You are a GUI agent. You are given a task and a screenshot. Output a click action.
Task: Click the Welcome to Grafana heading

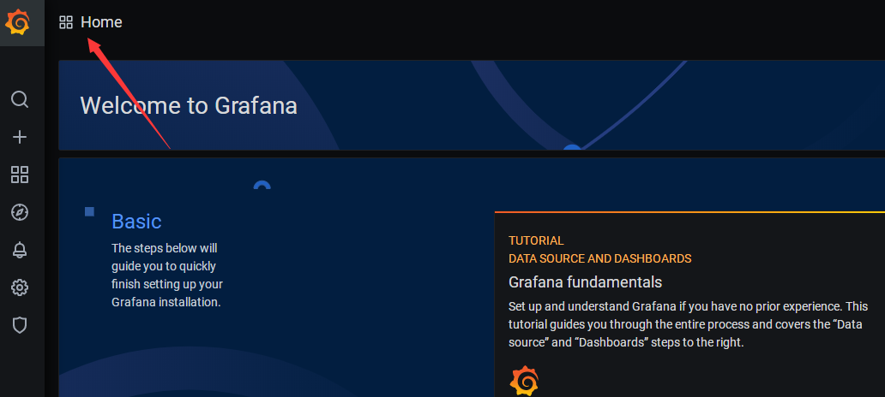189,106
